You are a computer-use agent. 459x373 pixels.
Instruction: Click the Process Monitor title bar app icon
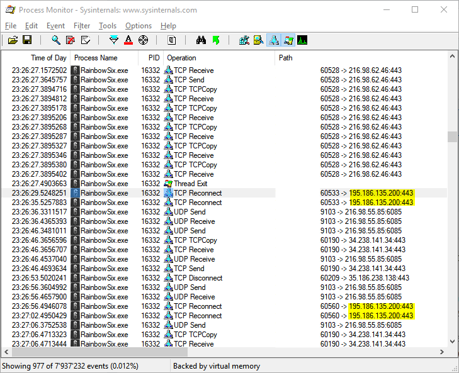point(10,9)
